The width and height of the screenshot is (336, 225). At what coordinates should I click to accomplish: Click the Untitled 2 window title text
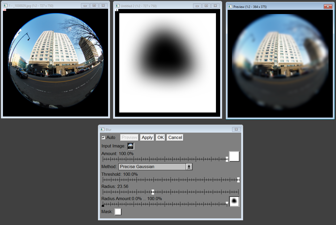click(139, 6)
